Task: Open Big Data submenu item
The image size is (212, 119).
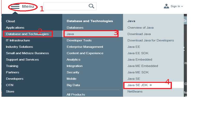Action: point(73,85)
